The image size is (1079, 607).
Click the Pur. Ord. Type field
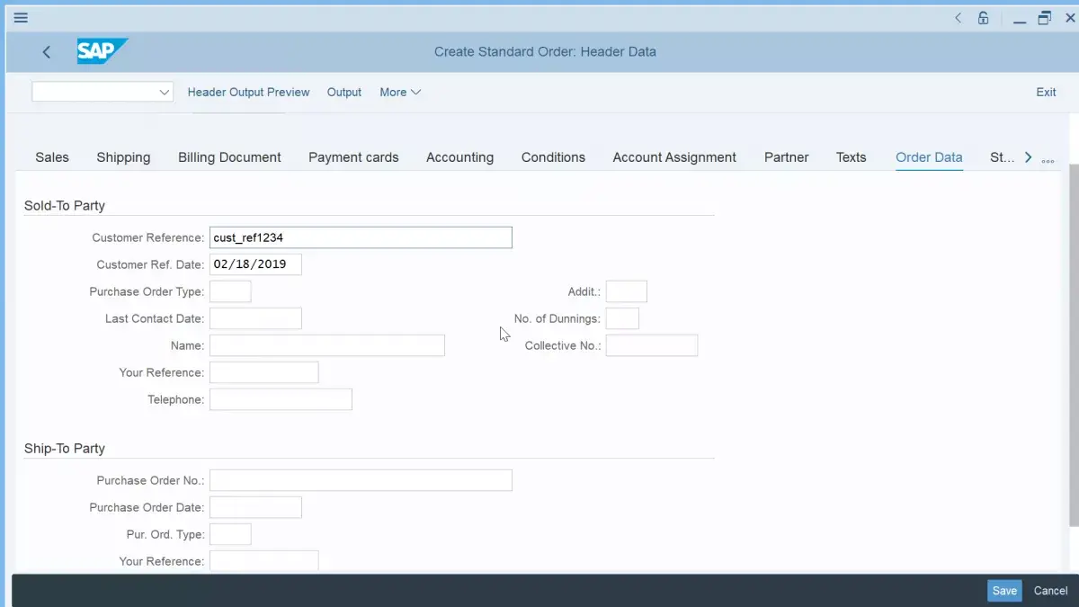pos(230,534)
